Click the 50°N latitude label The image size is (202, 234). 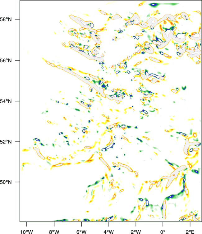tap(6, 182)
